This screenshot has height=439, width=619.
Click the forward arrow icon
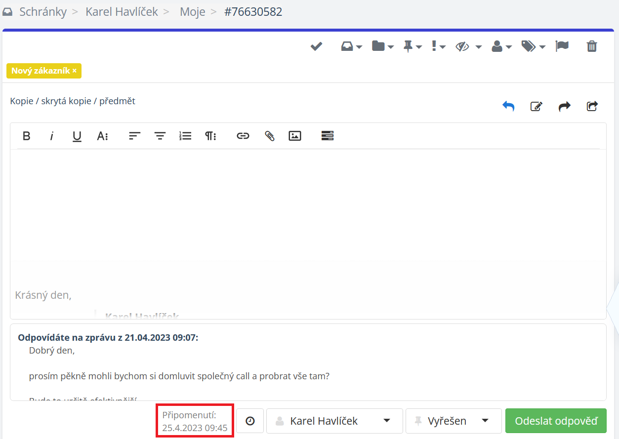pyautogui.click(x=564, y=106)
